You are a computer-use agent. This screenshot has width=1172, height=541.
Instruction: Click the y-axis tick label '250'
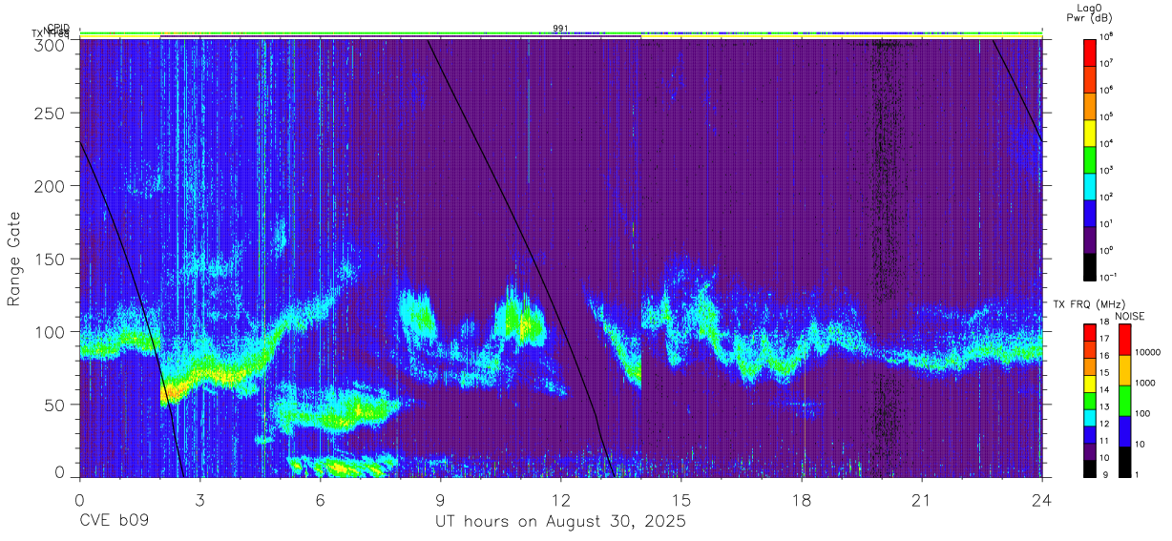tap(49, 114)
